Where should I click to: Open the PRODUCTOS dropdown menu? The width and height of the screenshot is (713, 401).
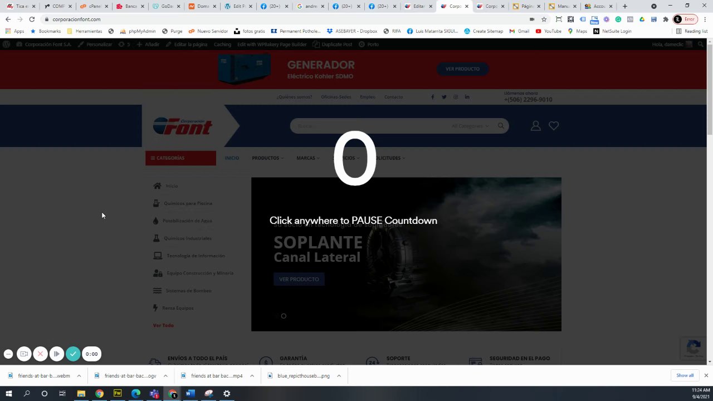pyautogui.click(x=267, y=158)
